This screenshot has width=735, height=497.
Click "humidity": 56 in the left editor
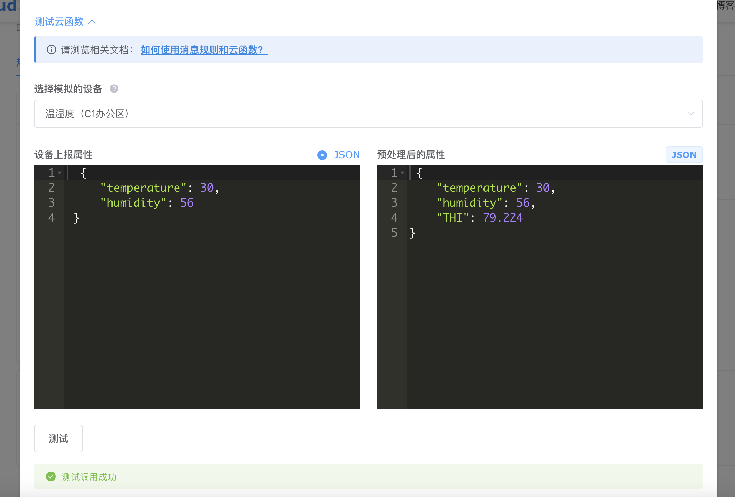tap(147, 203)
